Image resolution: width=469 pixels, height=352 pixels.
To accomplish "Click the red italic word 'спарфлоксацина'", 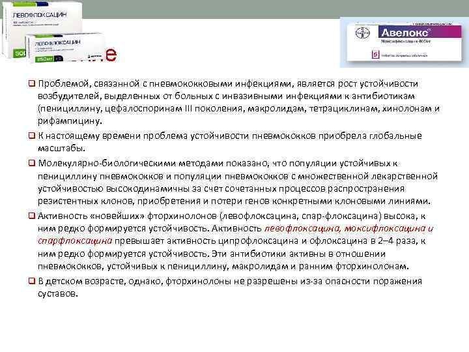I will pos(75,241).
